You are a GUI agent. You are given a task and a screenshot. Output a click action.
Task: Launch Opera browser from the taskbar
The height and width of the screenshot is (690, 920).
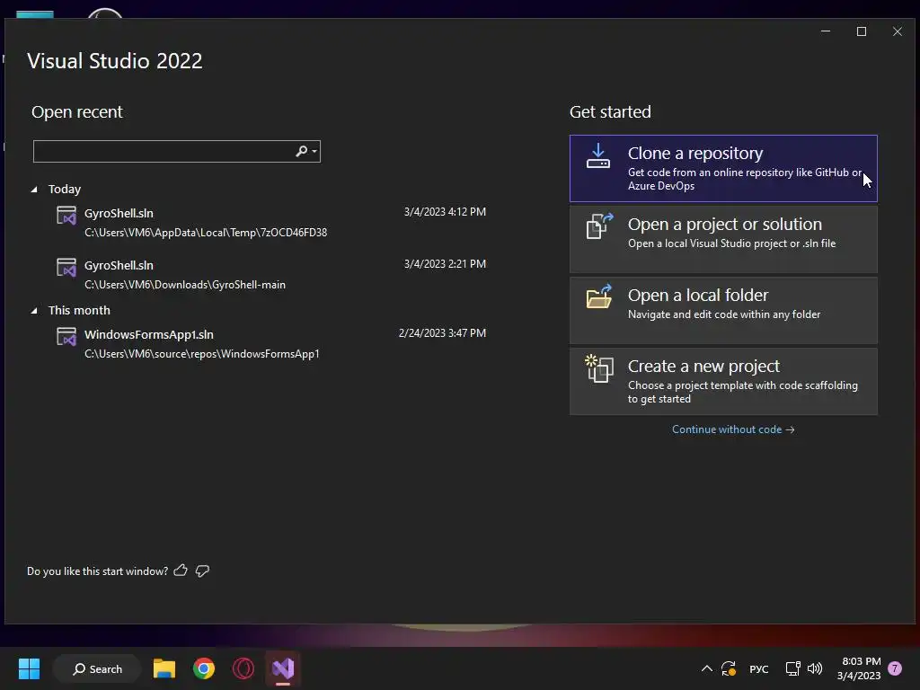(243, 668)
